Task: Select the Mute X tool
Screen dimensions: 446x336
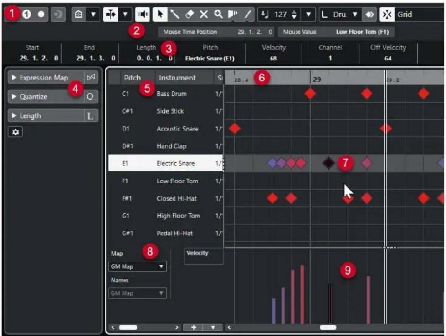Action: pos(204,14)
